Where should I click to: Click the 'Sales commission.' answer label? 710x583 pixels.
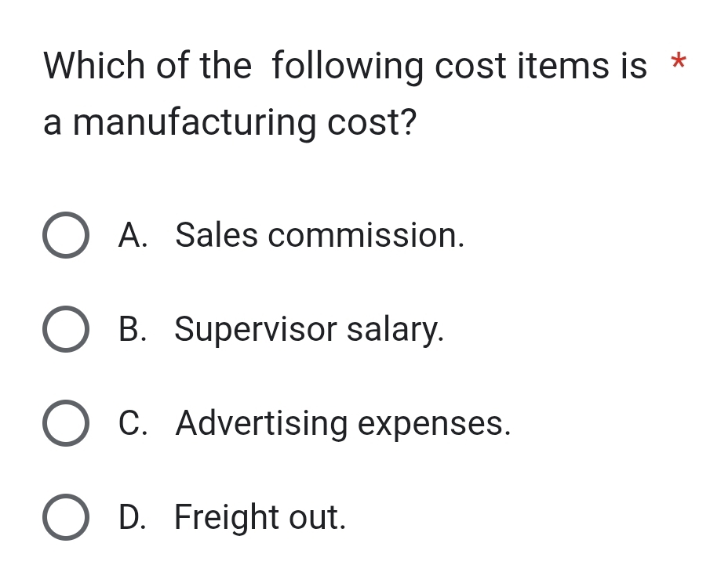pos(320,234)
